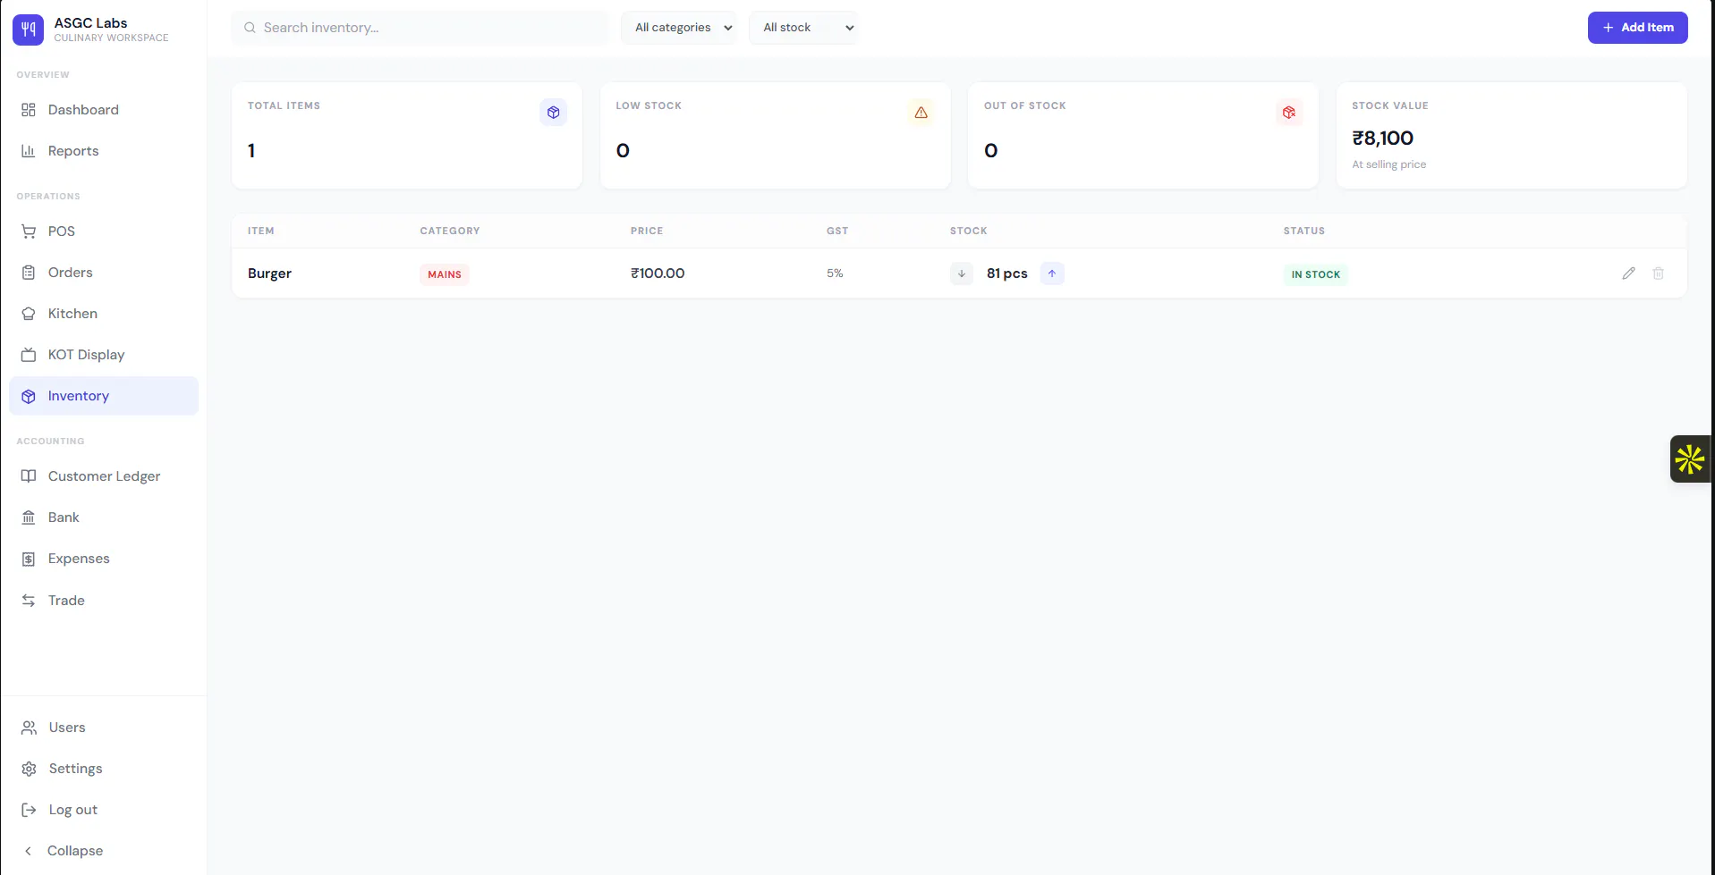Click the Reports bar chart icon
This screenshot has height=875, width=1715.
pos(29,151)
